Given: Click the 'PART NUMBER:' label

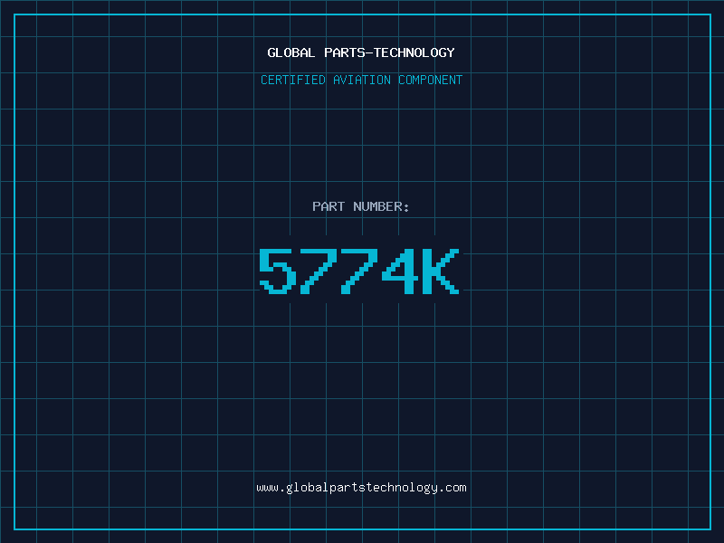Looking at the screenshot, I should [361, 206].
